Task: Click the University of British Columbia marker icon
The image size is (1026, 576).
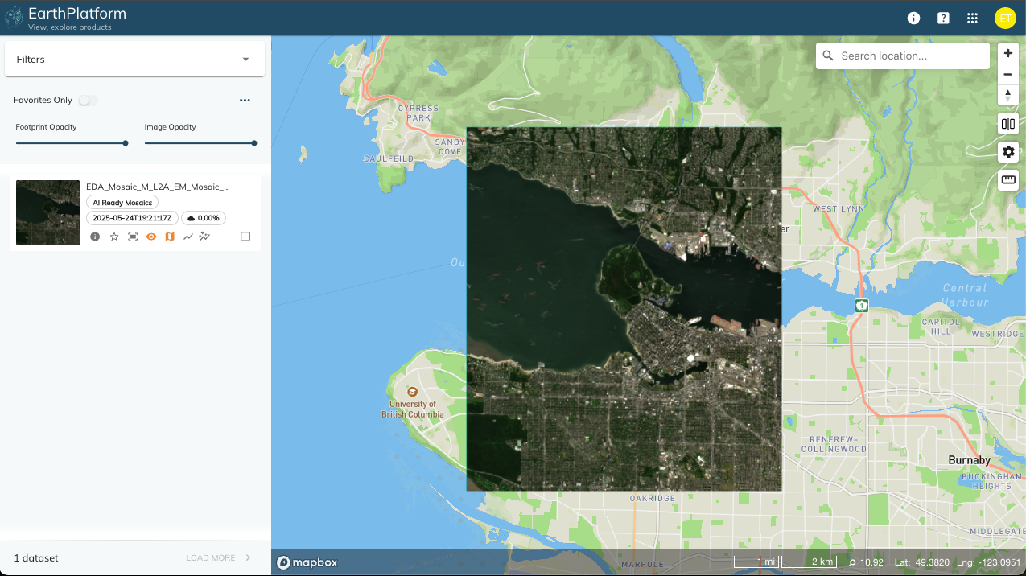Action: pyautogui.click(x=412, y=391)
